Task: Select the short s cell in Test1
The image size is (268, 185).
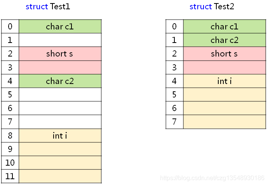Action: (60, 54)
